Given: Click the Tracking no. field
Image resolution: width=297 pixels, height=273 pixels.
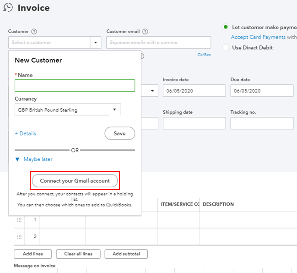Looking at the screenshot, I should point(262,123).
